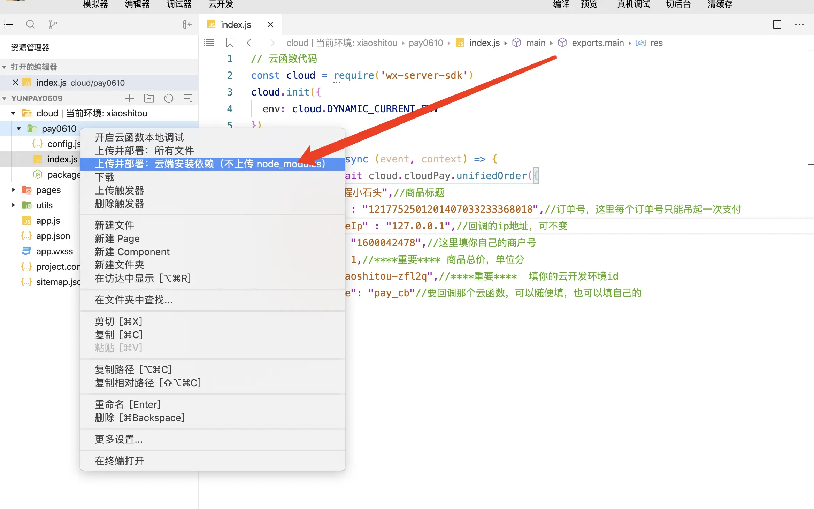Image resolution: width=814 pixels, height=509 pixels.
Task: Click the explorer list icon in sidebar
Action: click(x=8, y=24)
